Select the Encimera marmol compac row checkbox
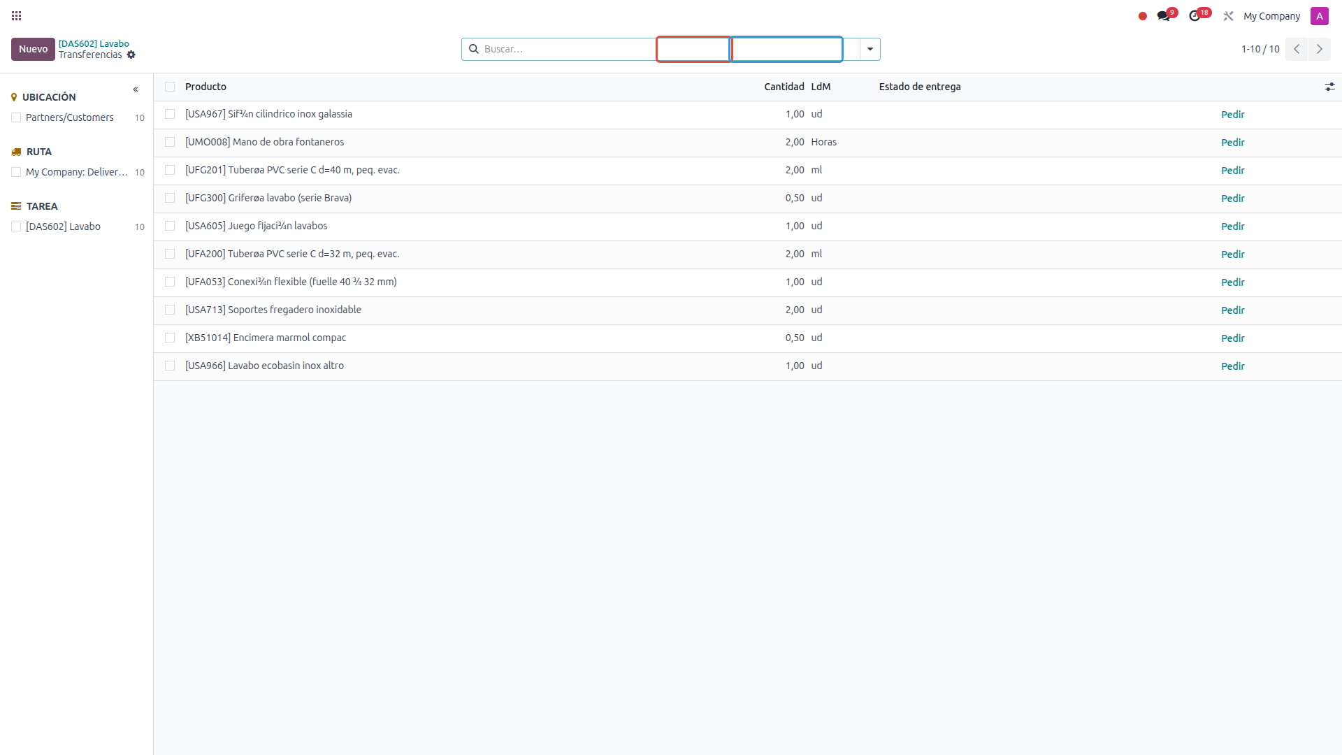This screenshot has height=755, width=1342. click(170, 338)
